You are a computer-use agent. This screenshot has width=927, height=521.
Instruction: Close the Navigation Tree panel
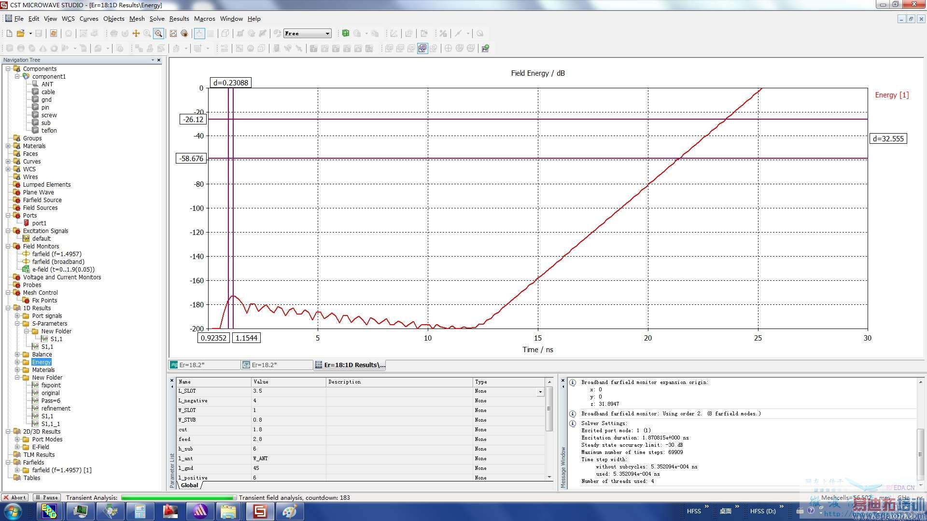point(158,60)
